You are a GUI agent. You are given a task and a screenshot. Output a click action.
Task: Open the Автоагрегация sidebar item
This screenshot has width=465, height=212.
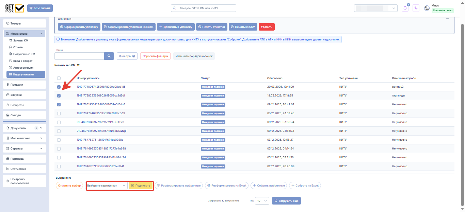tap(23, 68)
